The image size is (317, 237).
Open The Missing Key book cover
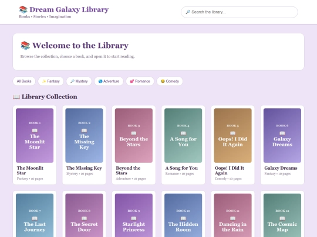[84, 135]
